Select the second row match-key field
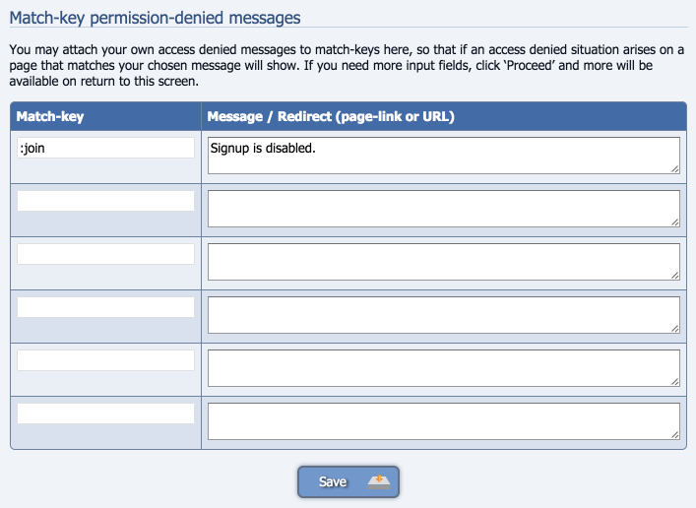The width and height of the screenshot is (696, 508). [x=105, y=201]
